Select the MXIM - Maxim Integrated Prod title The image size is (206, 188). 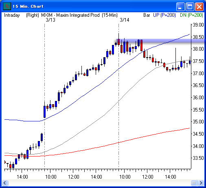pyautogui.click(x=70, y=15)
